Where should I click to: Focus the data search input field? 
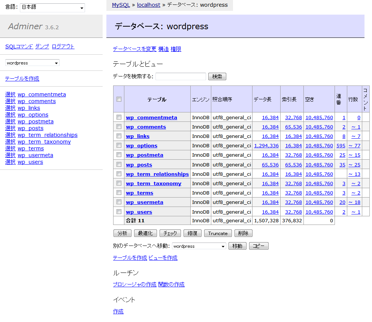181,76
